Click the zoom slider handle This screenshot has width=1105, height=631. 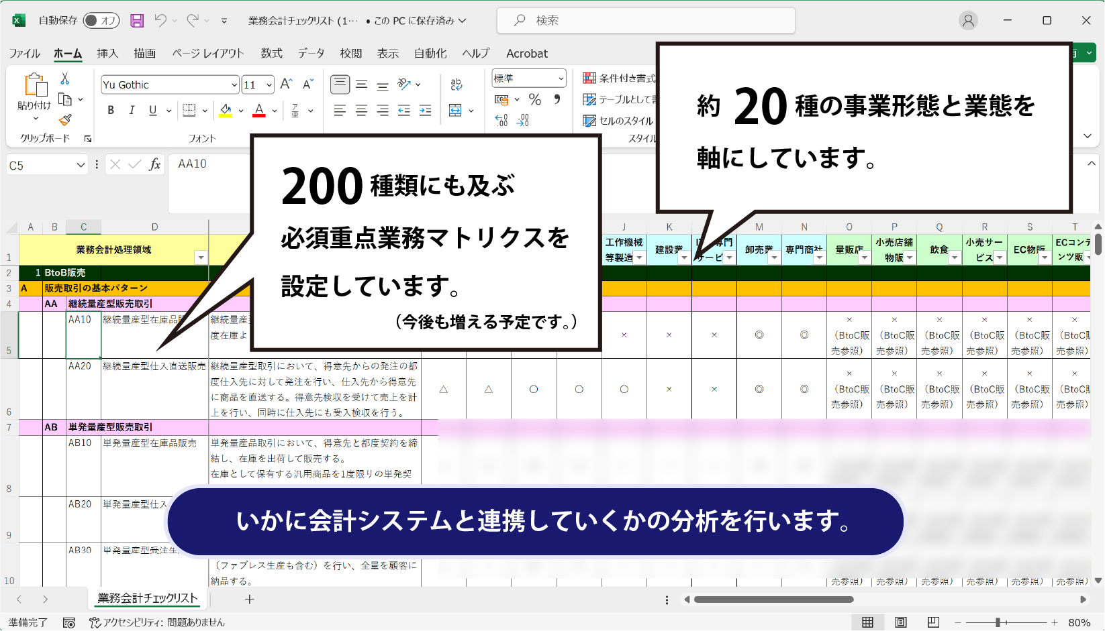[998, 622]
